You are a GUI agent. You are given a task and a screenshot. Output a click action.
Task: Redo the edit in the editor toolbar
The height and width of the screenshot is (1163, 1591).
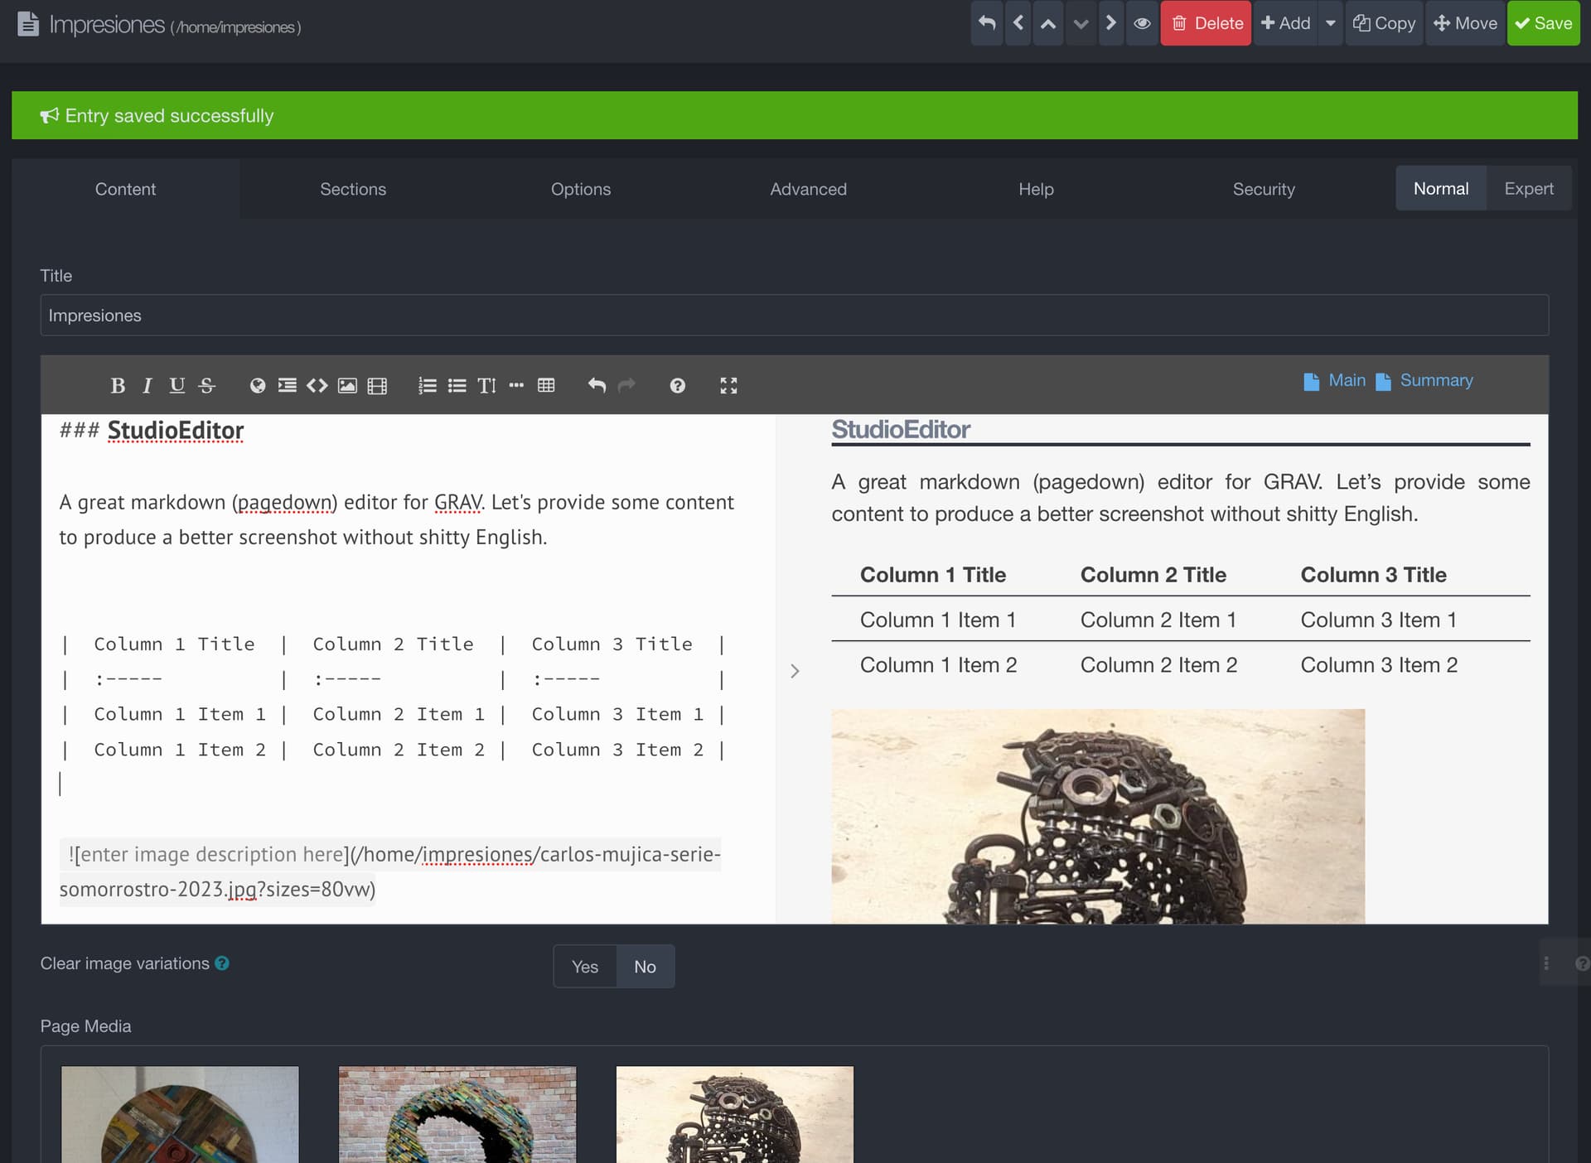point(626,385)
